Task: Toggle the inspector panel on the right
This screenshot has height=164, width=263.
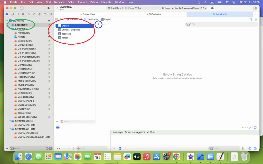Action: pyautogui.click(x=255, y=8)
